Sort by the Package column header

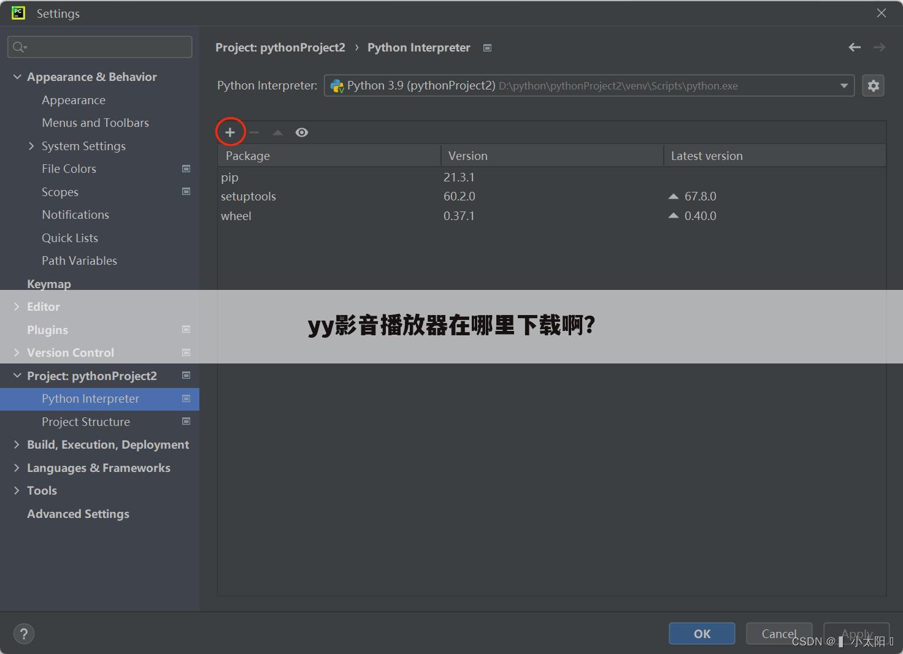tap(329, 156)
